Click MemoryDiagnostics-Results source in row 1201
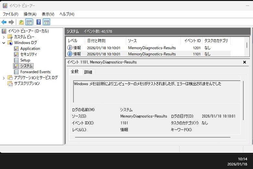This screenshot has width=253, height=169. [x=152, y=48]
